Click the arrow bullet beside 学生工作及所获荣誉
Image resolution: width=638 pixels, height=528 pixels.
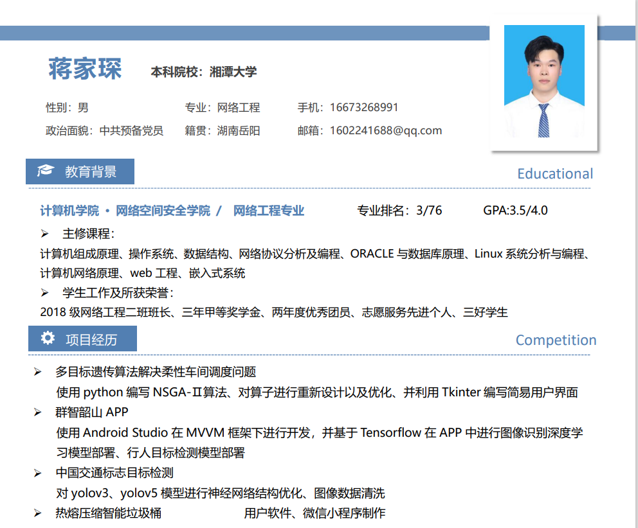45,293
